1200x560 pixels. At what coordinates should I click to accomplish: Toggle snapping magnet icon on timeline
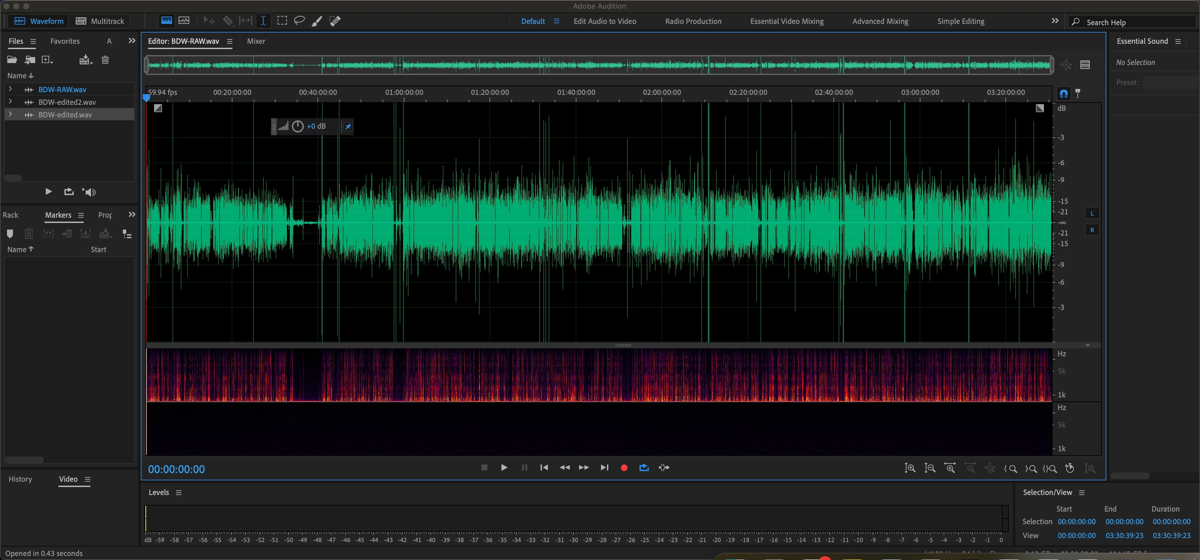click(1064, 93)
